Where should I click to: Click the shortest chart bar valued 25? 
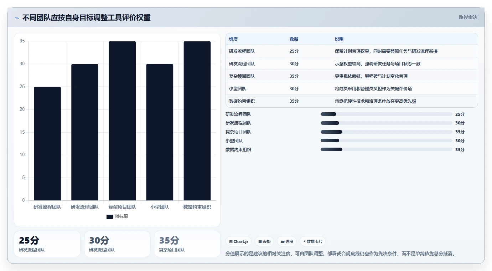47,144
